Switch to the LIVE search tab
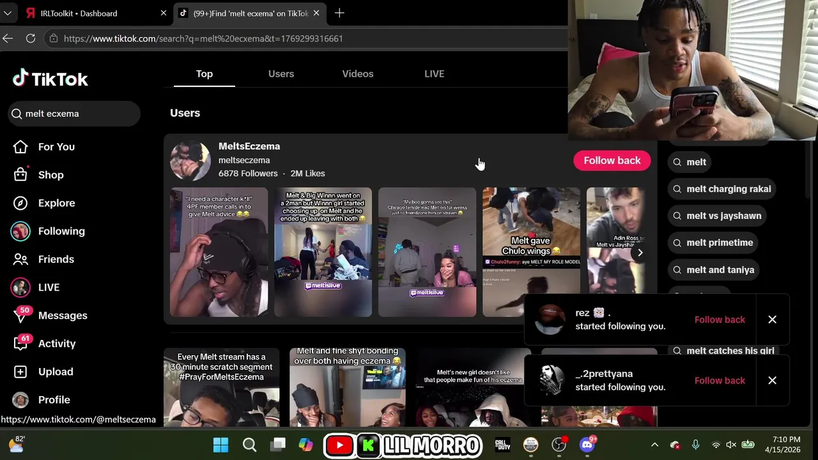 pos(435,73)
